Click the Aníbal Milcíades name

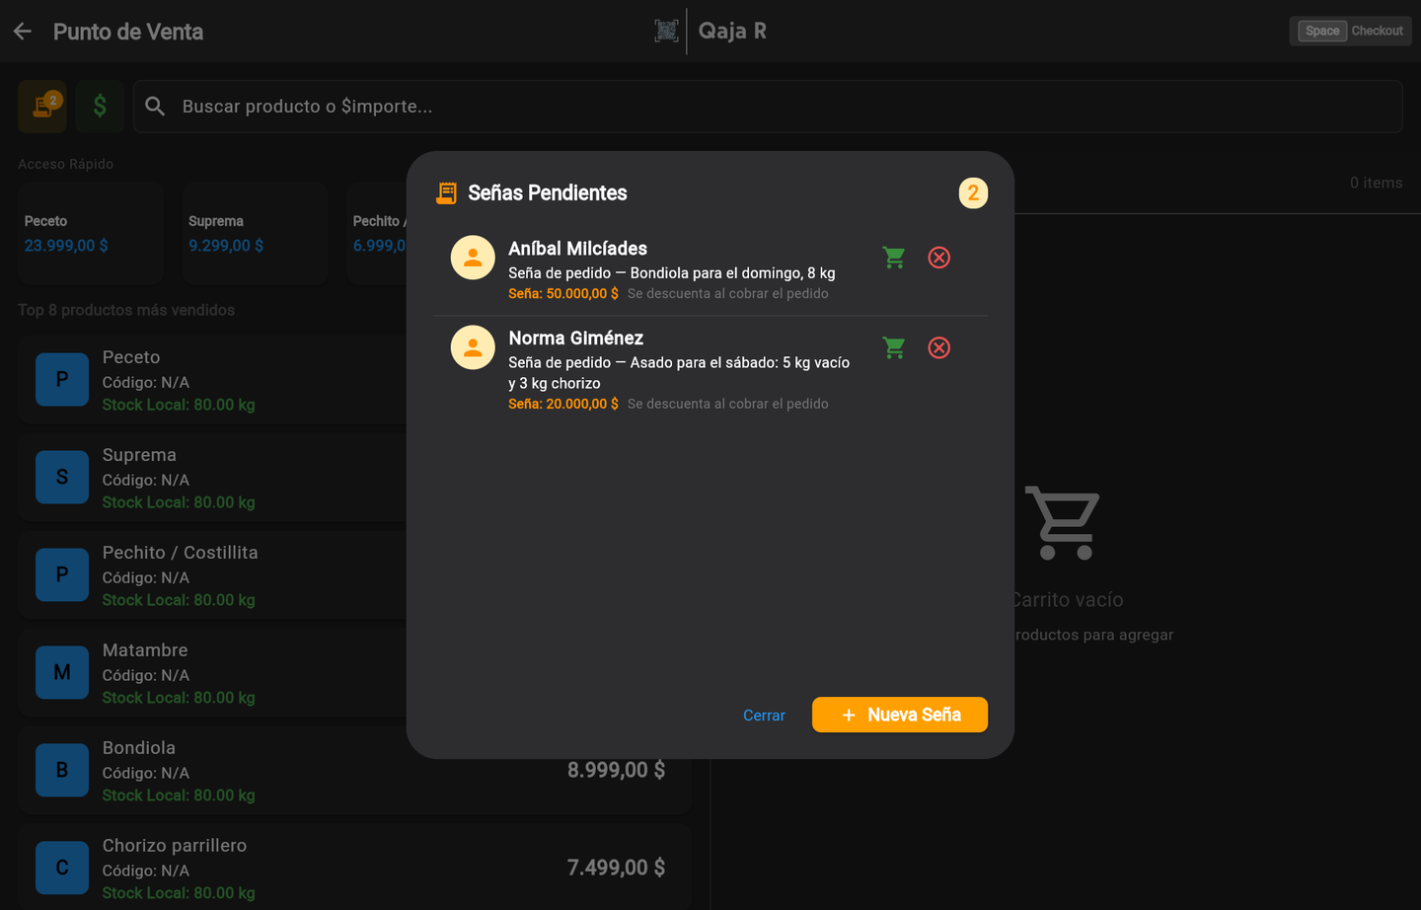pos(578,249)
